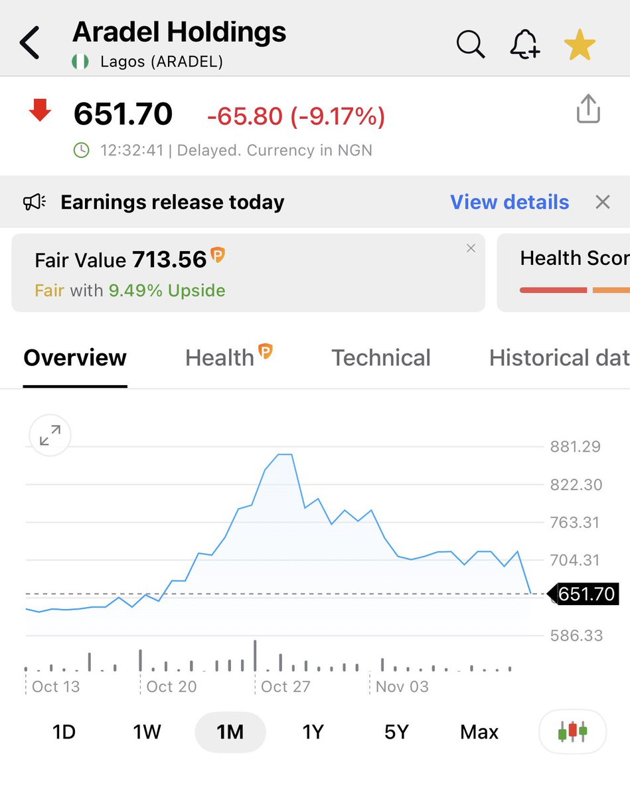This screenshot has height=797, width=630.
Task: Tap the Pro badge next to Fair Value
Action: click(218, 254)
